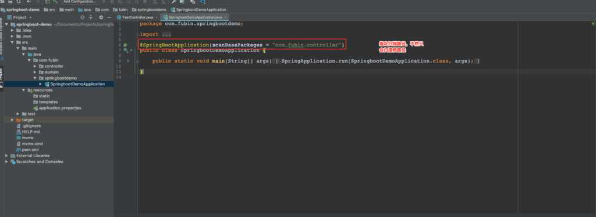Collapse the src folder arrow
596x217 pixels.
tap(12, 42)
